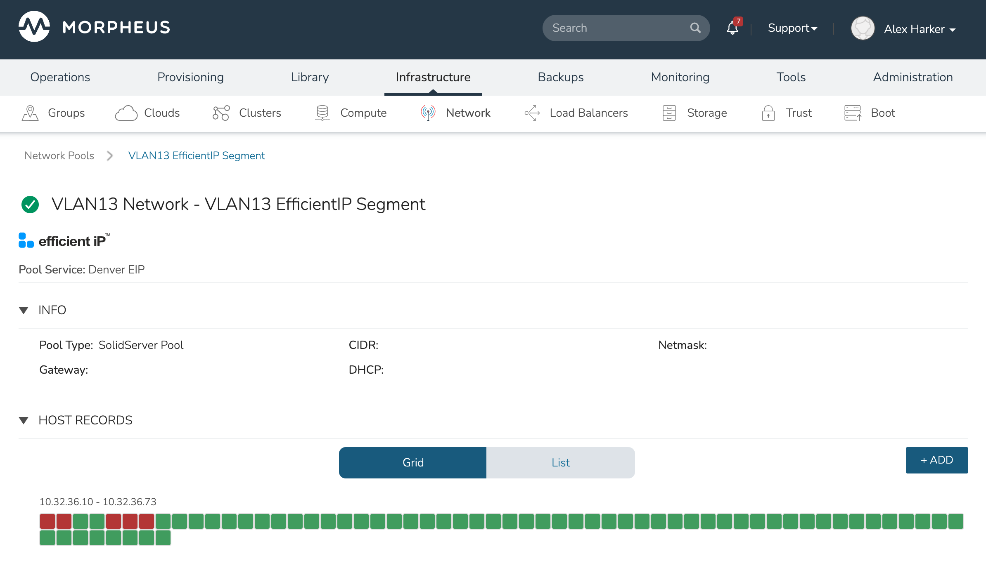Click the Trust padlock icon
Screen dimensions: 986x570
768,113
